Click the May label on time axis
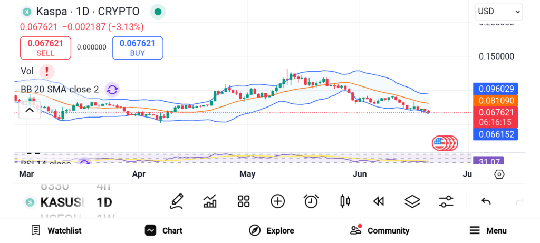540x243 pixels. pos(247,174)
